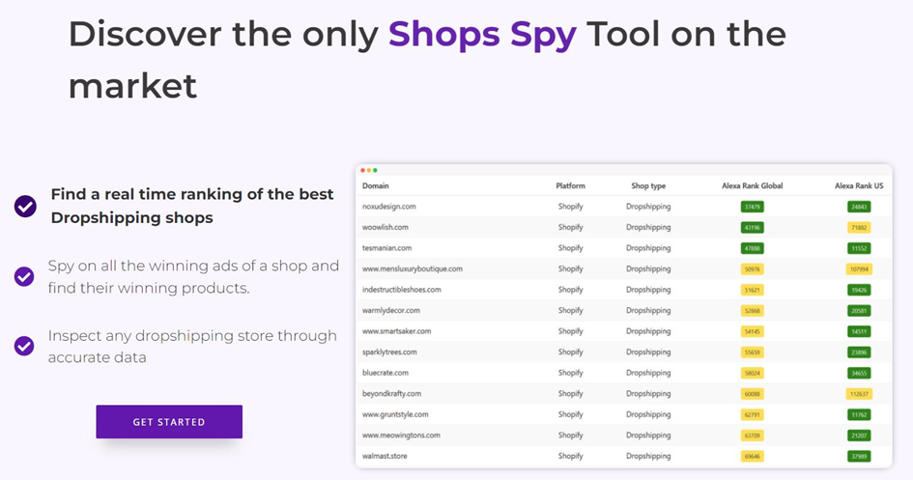Open www.mensluxuryboutique.com domain
Screen dimensions: 913x480
click(413, 268)
